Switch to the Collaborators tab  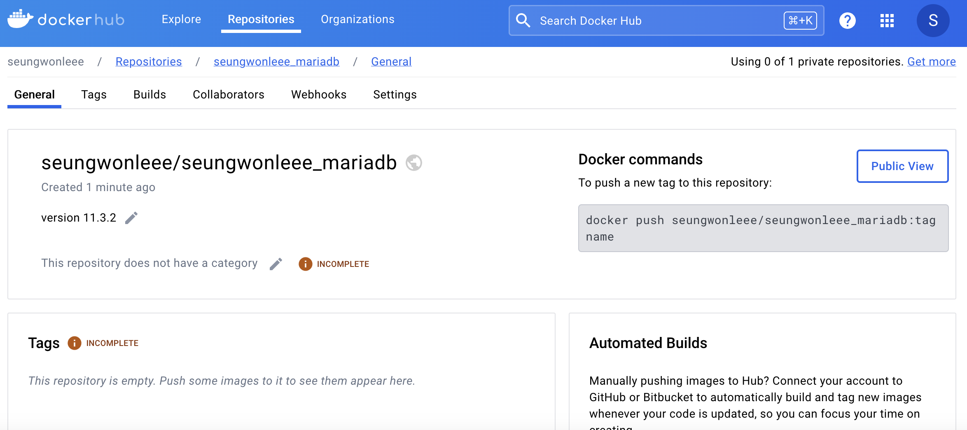pyautogui.click(x=229, y=95)
